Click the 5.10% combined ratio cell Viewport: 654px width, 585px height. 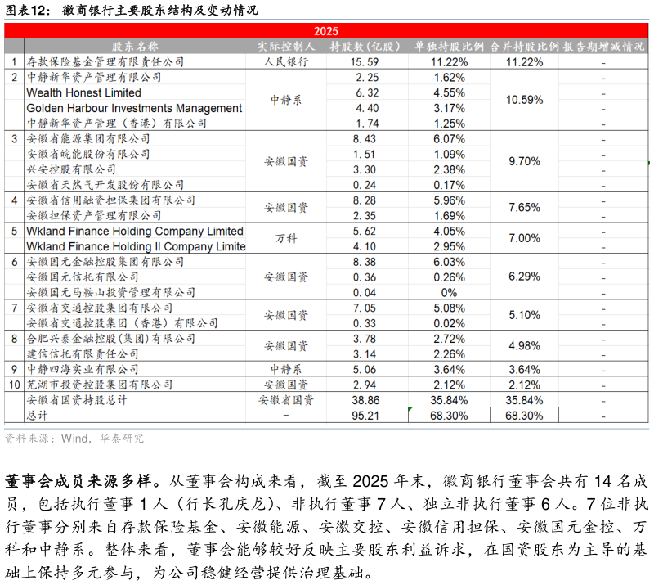(x=524, y=315)
